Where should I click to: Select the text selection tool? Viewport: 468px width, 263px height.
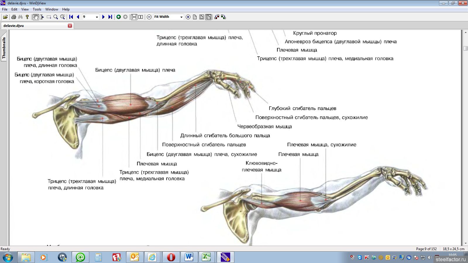(42, 17)
